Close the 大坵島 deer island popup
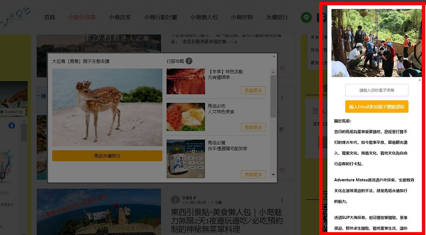The width and height of the screenshot is (426, 235). (x=274, y=56)
